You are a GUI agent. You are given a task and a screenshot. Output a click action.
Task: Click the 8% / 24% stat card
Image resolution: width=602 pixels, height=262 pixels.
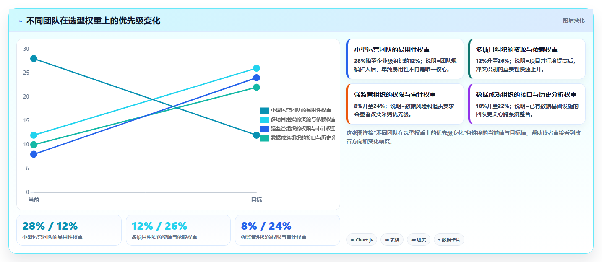point(287,230)
